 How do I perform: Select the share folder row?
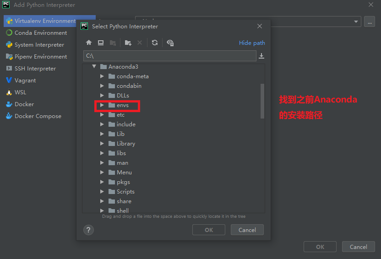point(171,201)
